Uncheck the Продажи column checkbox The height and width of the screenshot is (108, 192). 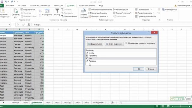[x=87, y=61]
